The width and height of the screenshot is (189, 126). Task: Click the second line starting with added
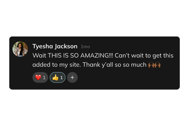[96, 65]
